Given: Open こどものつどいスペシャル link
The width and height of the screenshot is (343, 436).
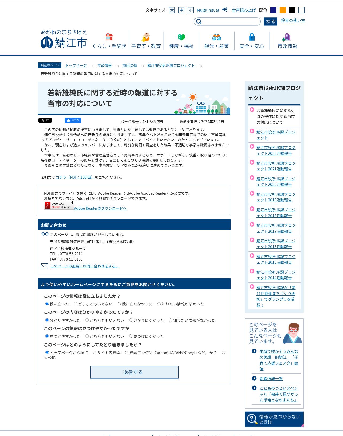Looking at the screenshot, I should (x=279, y=394).
